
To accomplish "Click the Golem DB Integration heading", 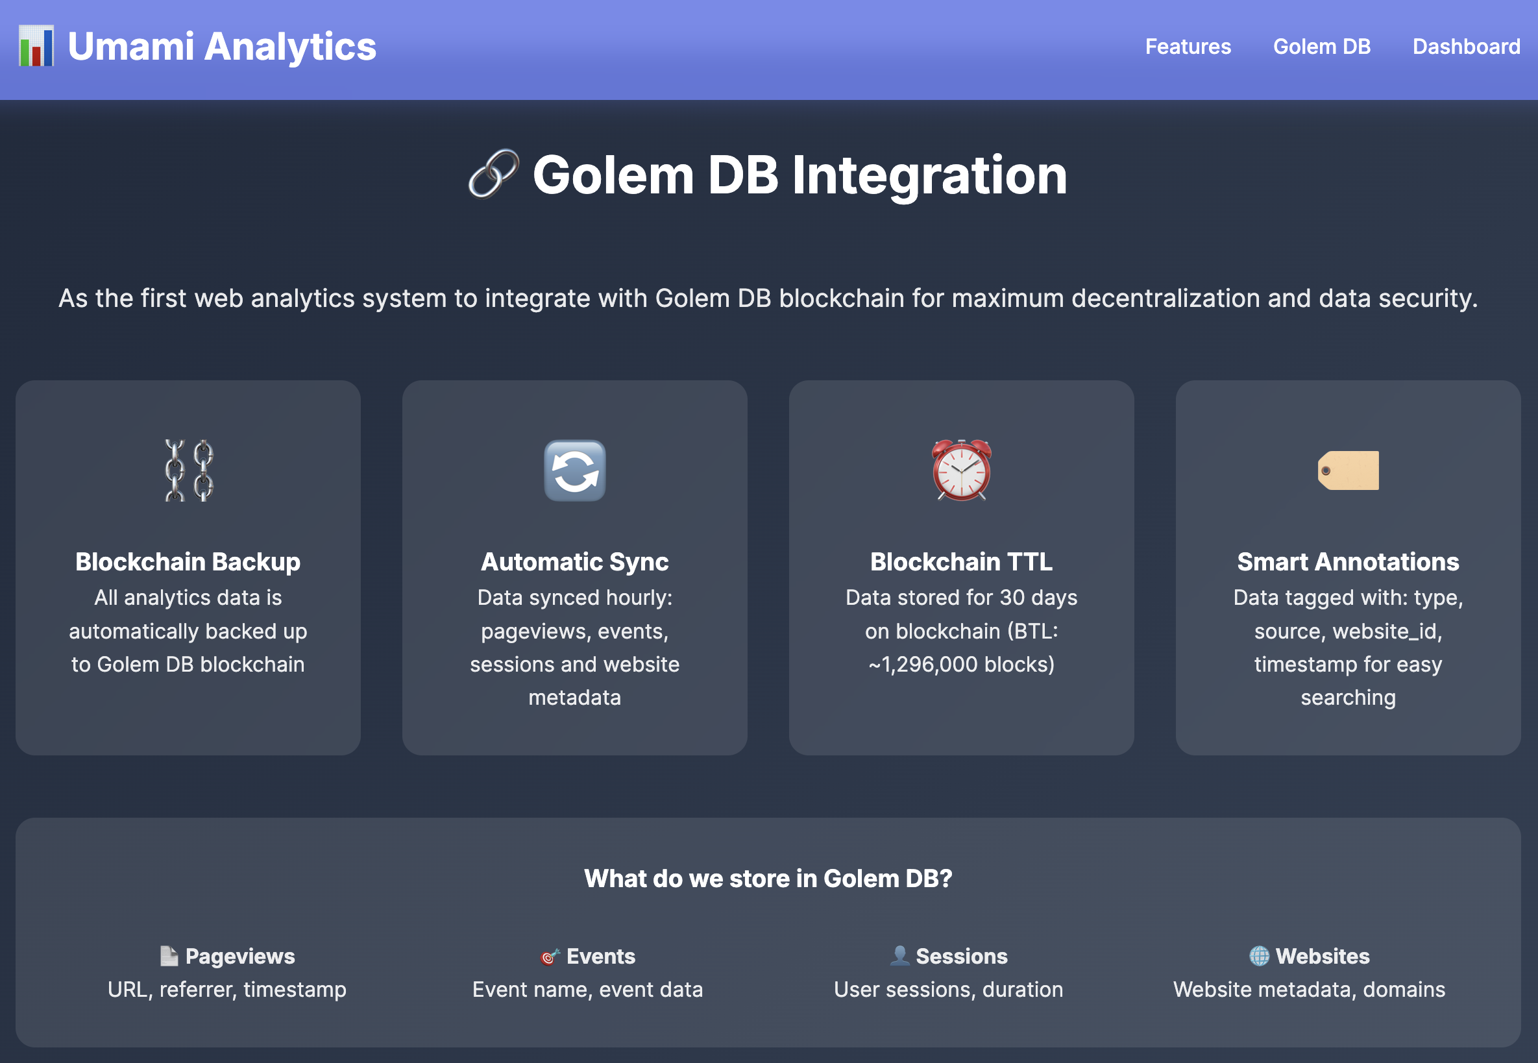I will [800, 175].
